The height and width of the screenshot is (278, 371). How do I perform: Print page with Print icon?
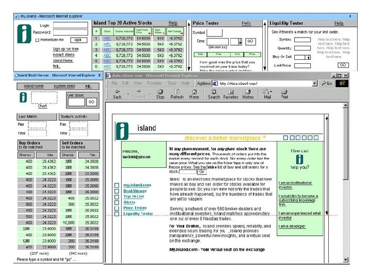coord(284,92)
